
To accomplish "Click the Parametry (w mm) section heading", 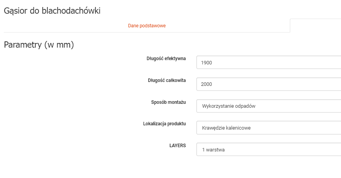I will [39, 44].
